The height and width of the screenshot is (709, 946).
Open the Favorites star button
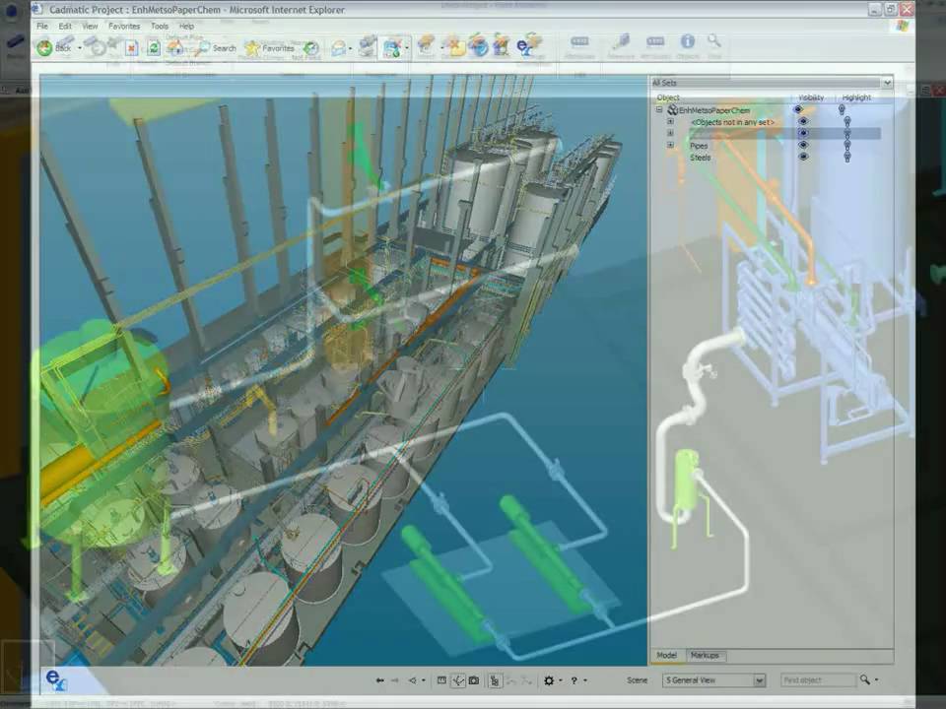coord(269,48)
